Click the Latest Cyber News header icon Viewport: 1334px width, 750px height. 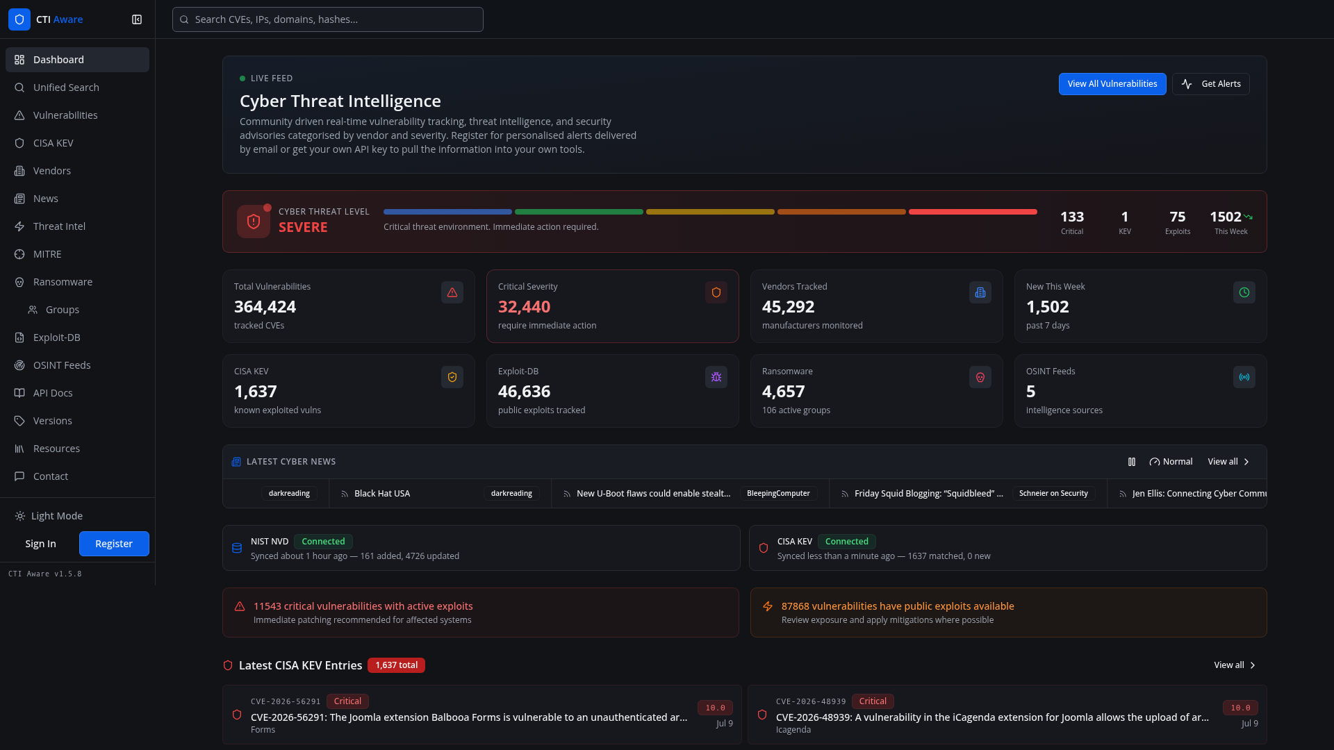coord(236,462)
